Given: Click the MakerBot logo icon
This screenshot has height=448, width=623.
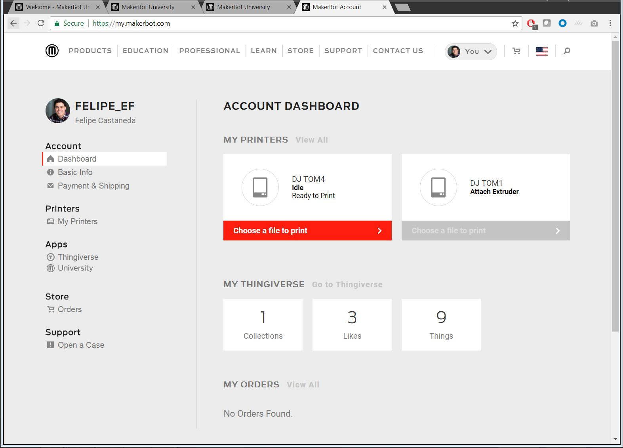Looking at the screenshot, I should tap(52, 51).
